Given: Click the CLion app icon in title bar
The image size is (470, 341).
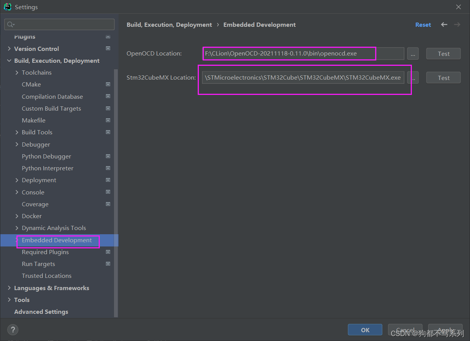Looking at the screenshot, I should point(8,7).
